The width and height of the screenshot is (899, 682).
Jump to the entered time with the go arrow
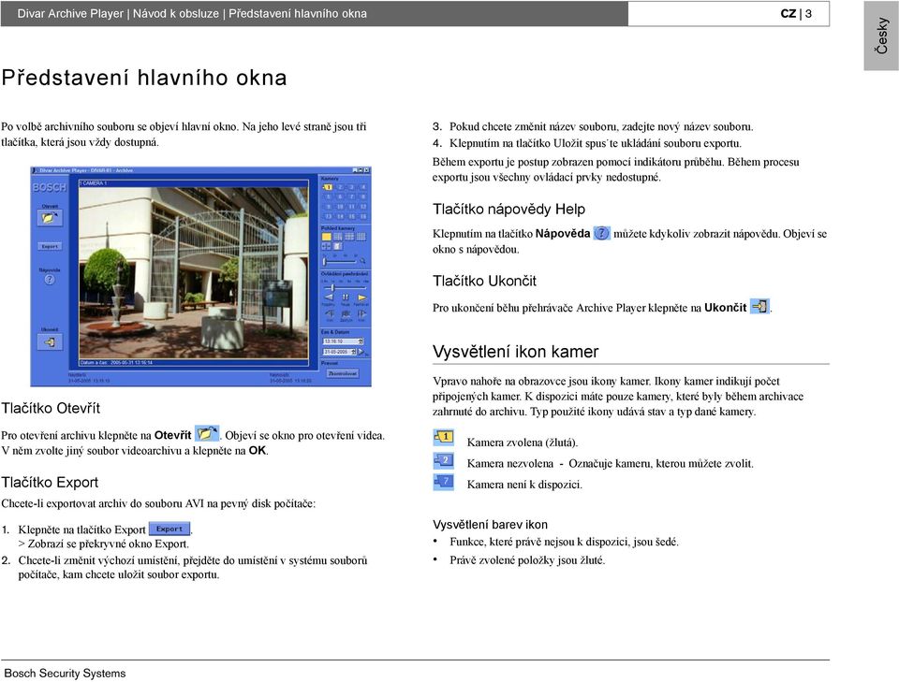pos(361,352)
